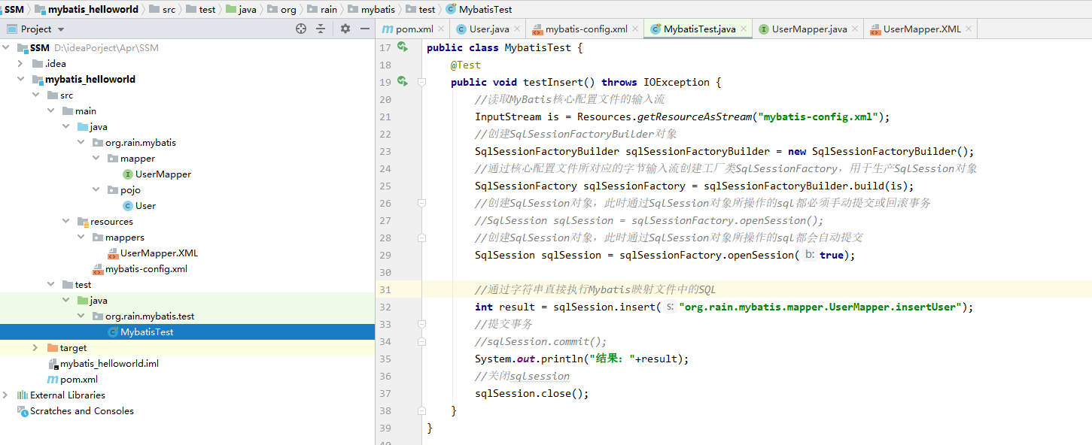Click the Scratches and Consoles icon
The image size is (1092, 445).
point(23,411)
